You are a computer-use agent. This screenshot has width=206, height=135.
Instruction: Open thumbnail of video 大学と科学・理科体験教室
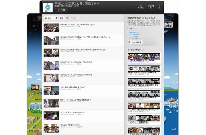[51, 90]
